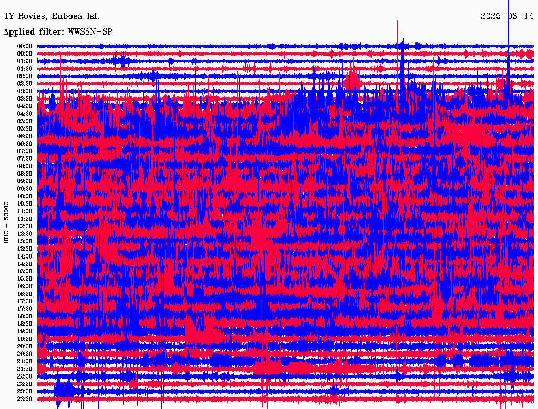Select the 17:00 time label
This screenshot has width=538, height=409.
coord(24,302)
